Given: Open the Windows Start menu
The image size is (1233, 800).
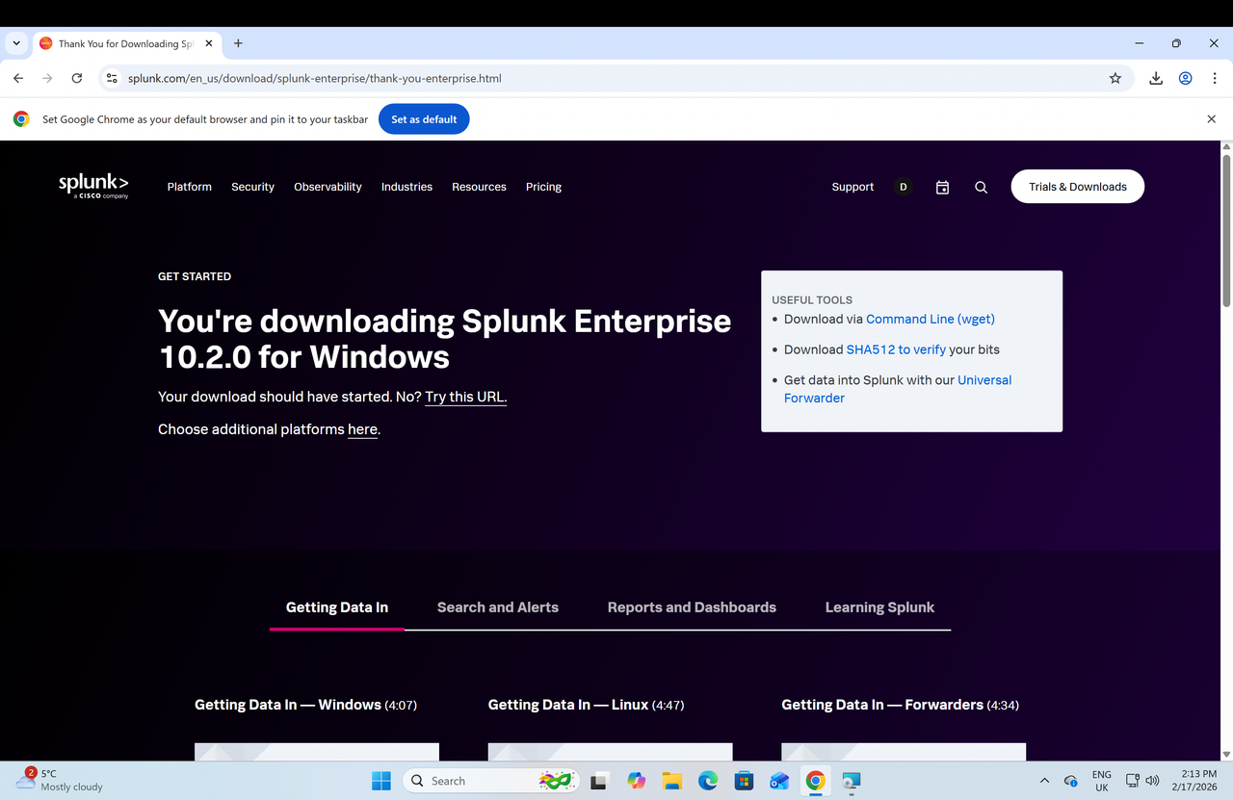Looking at the screenshot, I should tap(381, 781).
